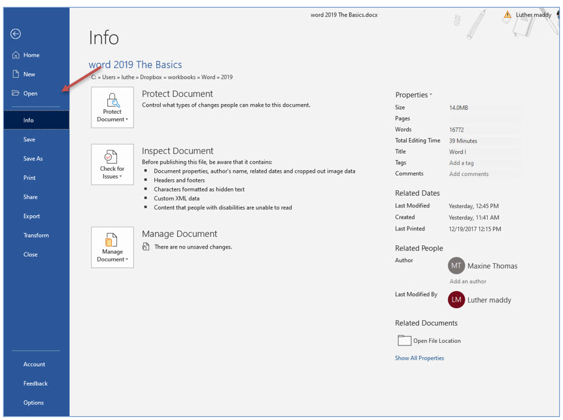Click the Created value Yesterday, 11:41 AM
Image resolution: width=563 pixels, height=420 pixels.
click(474, 217)
